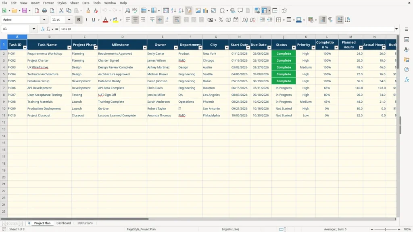Toggle AutoFilter funnel button
This screenshot has height=232, width=413.
coord(189,10)
